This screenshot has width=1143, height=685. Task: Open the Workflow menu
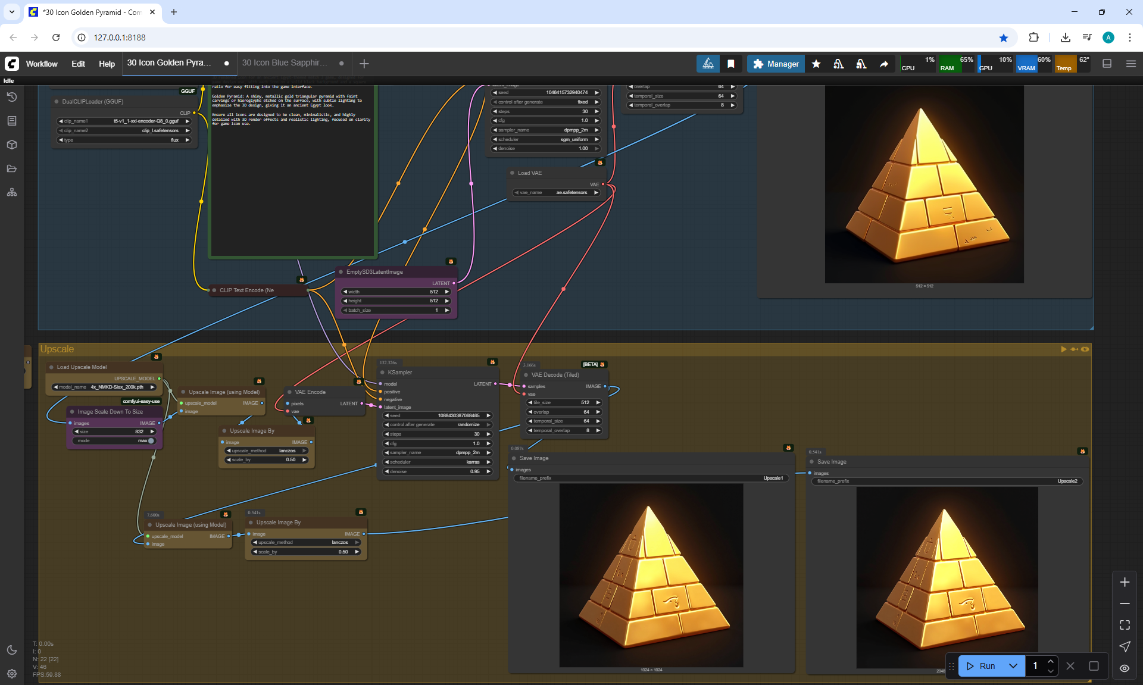point(42,64)
